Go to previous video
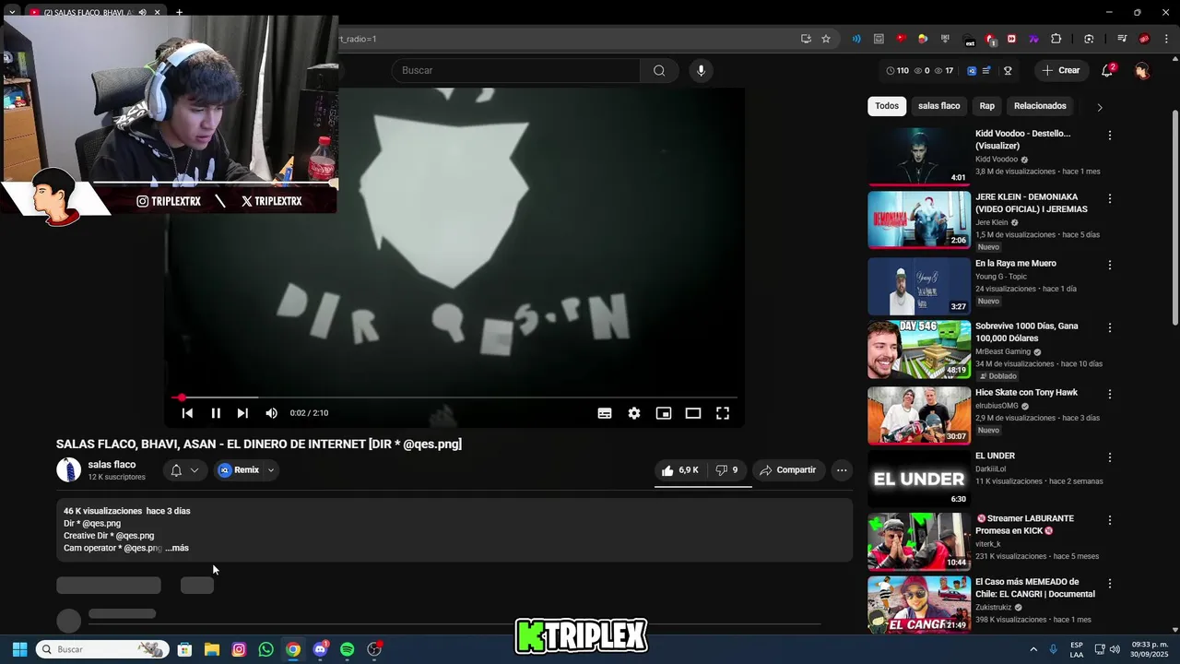 pos(187,413)
